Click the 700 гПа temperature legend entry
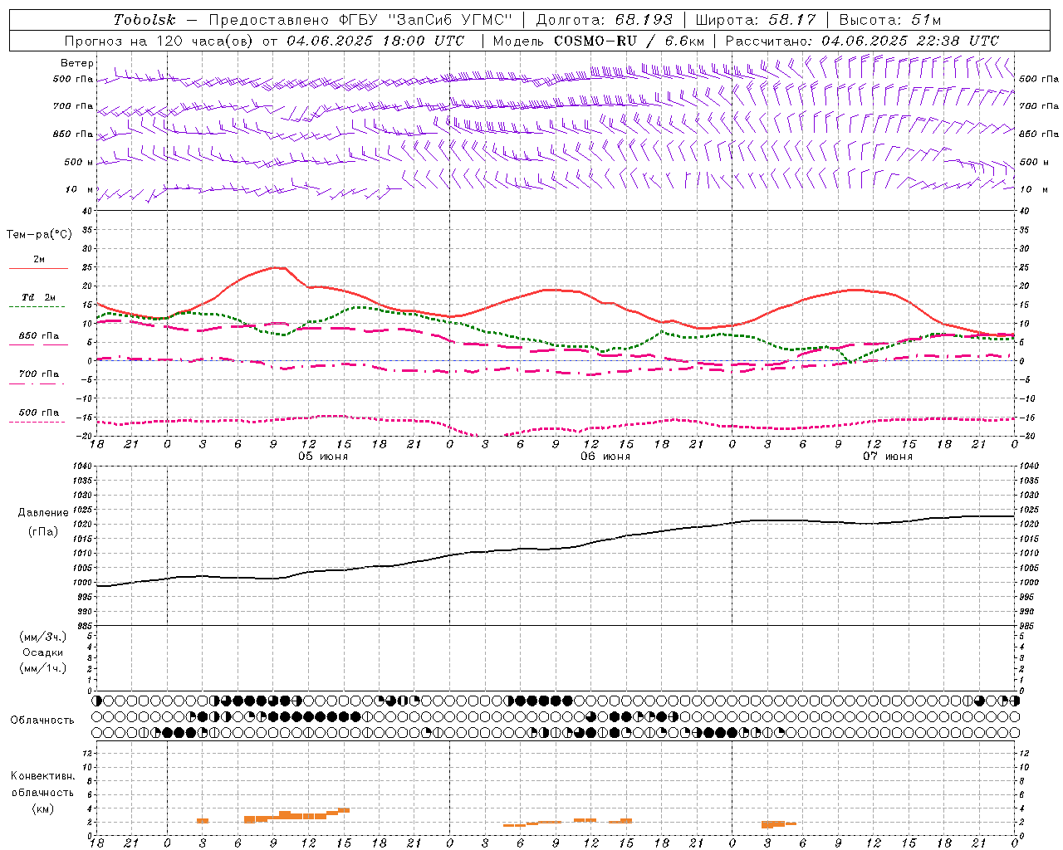Image resolution: width=1063 pixels, height=850 pixels. 39,374
